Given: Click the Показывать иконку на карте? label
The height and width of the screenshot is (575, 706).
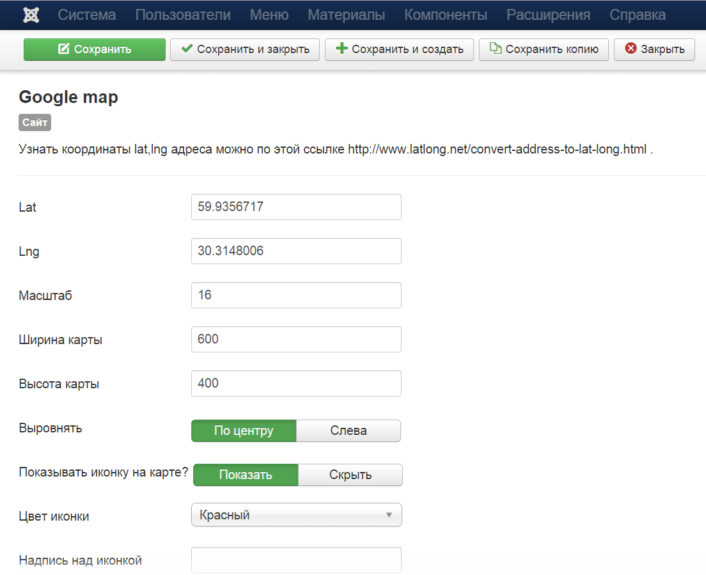Looking at the screenshot, I should pyautogui.click(x=104, y=472).
